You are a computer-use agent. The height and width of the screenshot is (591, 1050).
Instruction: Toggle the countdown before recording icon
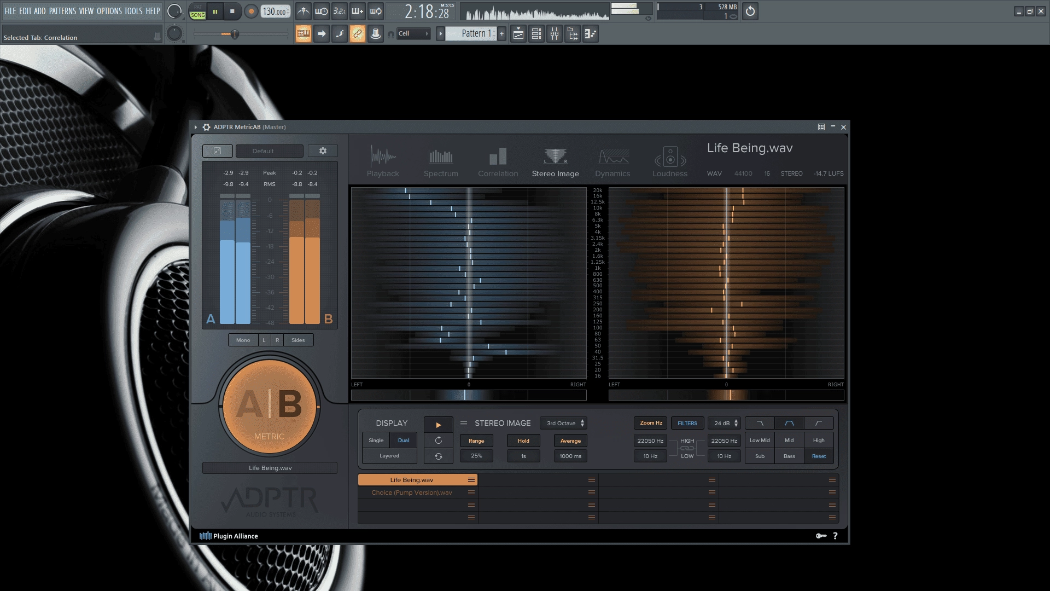click(x=340, y=11)
